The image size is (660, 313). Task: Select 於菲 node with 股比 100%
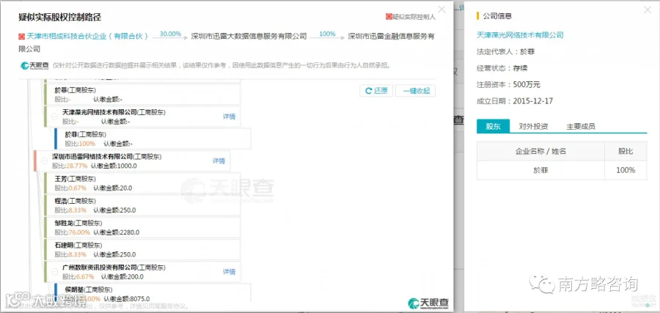[153, 139]
